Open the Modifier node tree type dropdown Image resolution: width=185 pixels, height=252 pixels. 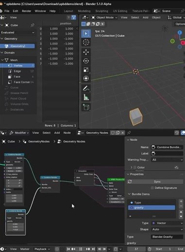coord(19,133)
